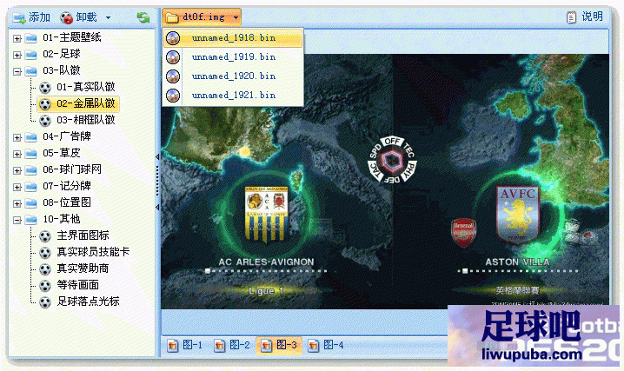The width and height of the screenshot is (624, 371).
Task: Click the soccer ball icon for 03-相框队徽
Action: click(x=45, y=121)
